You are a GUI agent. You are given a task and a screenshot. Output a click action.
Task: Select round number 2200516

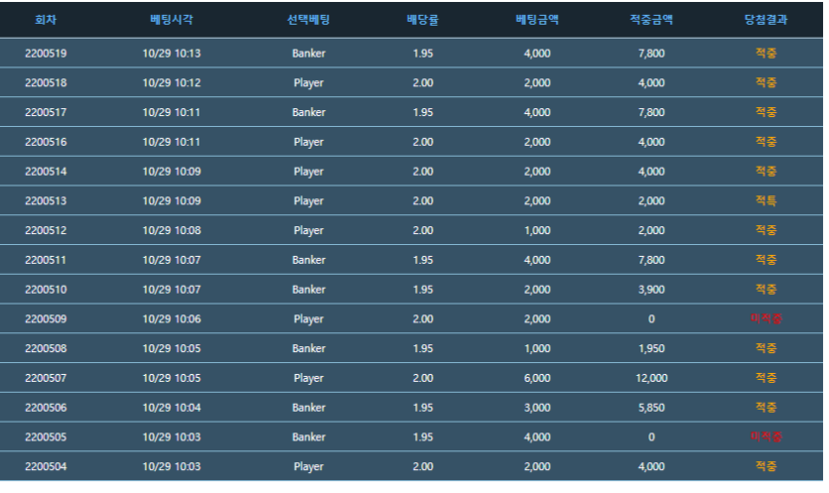[x=46, y=142]
